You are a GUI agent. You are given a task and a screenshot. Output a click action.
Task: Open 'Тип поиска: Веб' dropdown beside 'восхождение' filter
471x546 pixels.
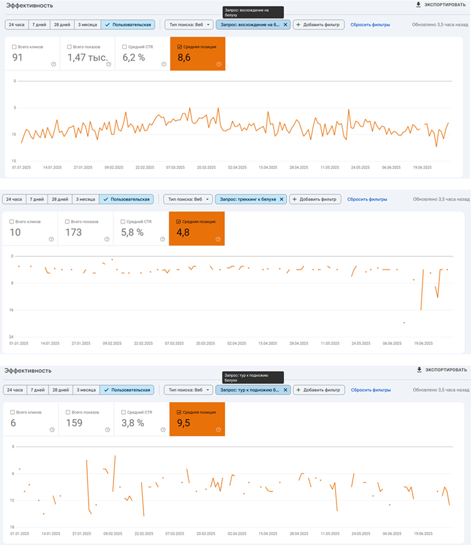click(x=188, y=25)
